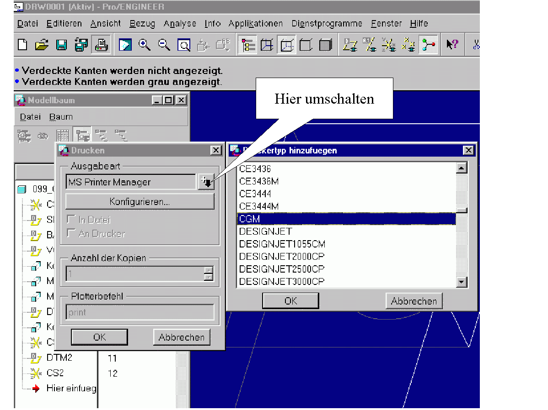Select the no hidden line display icon
This screenshot has width=548, height=410.
click(306, 45)
